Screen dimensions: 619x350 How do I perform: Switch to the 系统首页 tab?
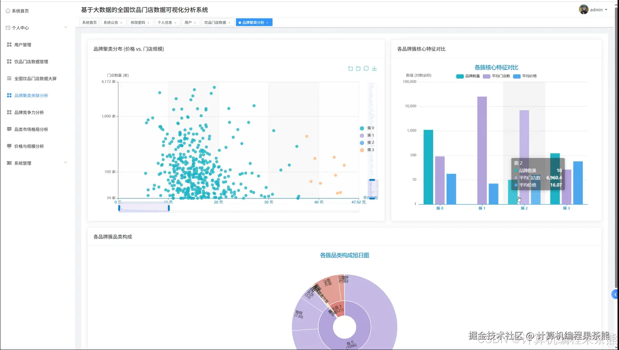(x=89, y=23)
